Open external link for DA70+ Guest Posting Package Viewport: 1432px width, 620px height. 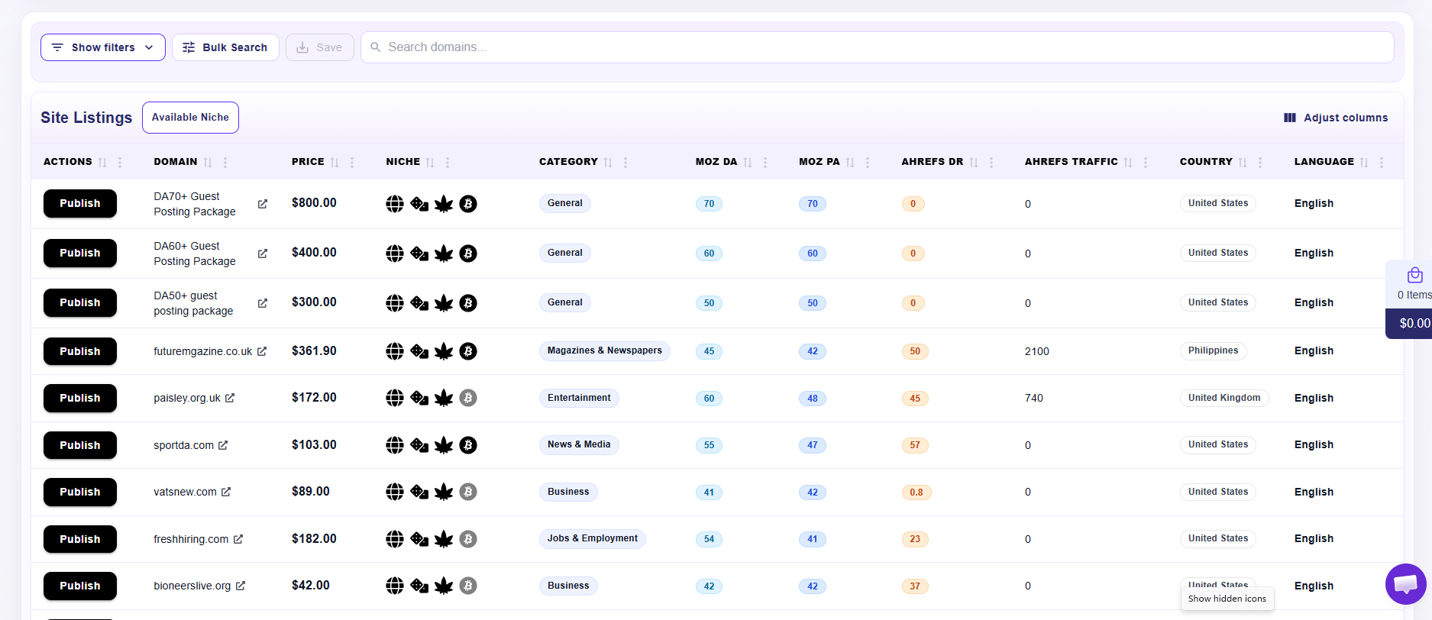click(263, 204)
